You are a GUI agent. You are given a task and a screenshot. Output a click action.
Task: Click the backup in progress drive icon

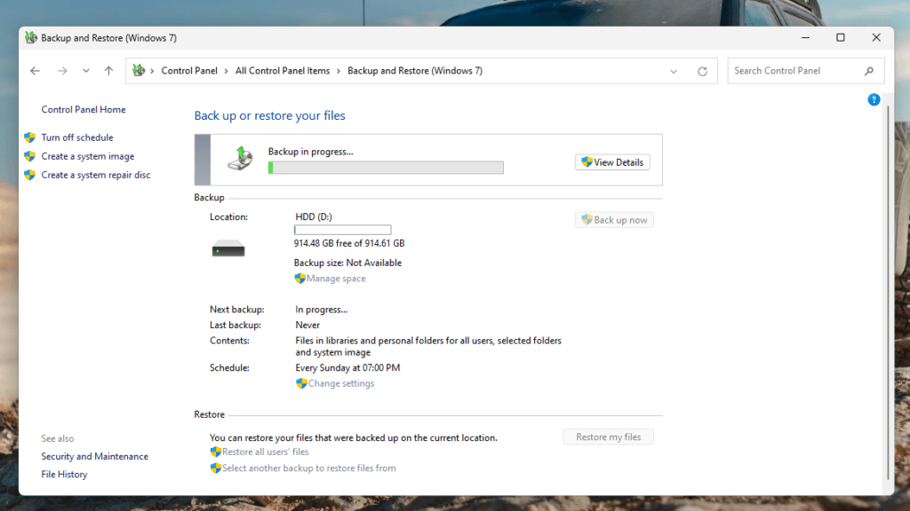[240, 158]
